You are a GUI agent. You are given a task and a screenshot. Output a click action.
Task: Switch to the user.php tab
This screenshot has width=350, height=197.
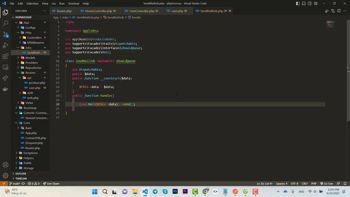pos(179,11)
